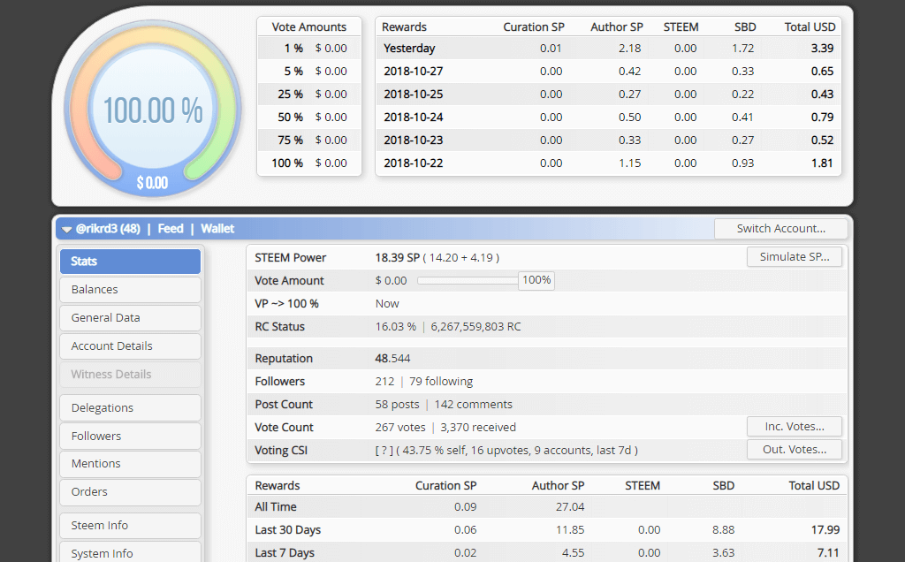Click the 2018-10-24 rewards row date
905x562 pixels.
pyautogui.click(x=414, y=118)
